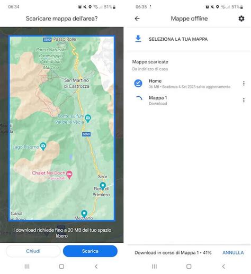This screenshot has height=274, width=251.
Task: Select SELEZIONA LA TUA MAPPA option
Action: tap(178, 39)
